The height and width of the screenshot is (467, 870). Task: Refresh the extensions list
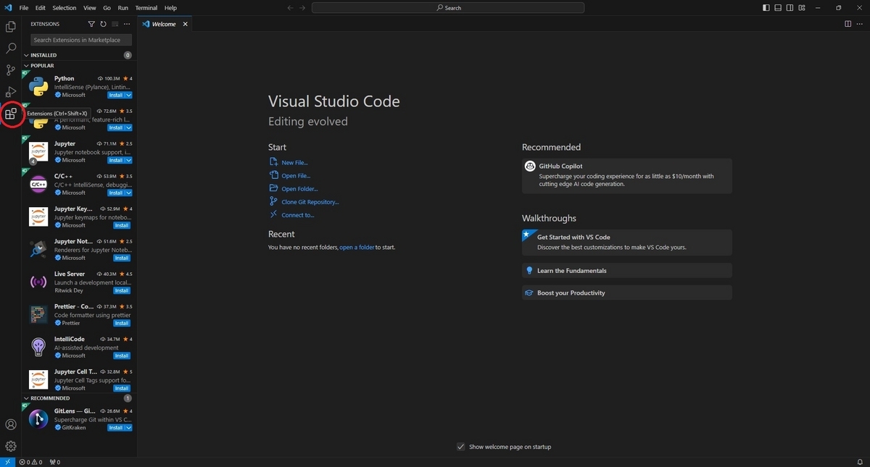click(x=103, y=24)
